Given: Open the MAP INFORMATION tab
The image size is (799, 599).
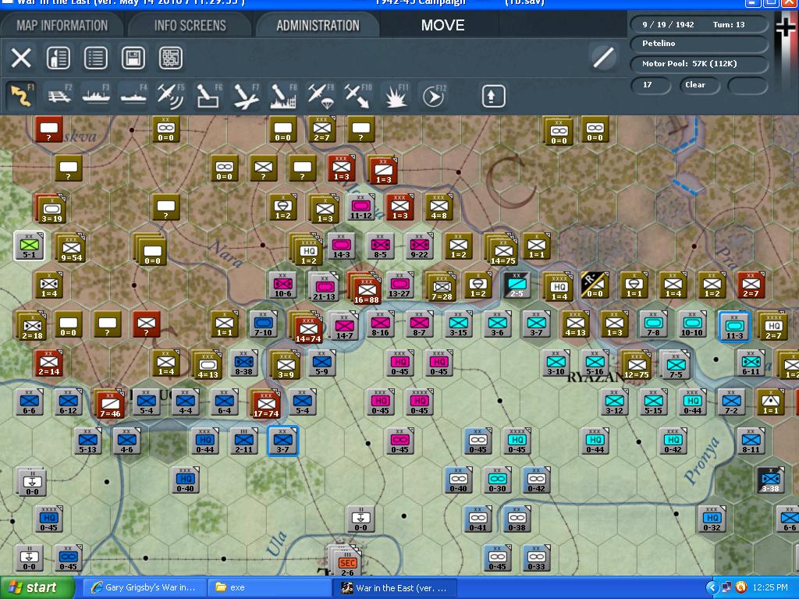Looking at the screenshot, I should click(62, 25).
